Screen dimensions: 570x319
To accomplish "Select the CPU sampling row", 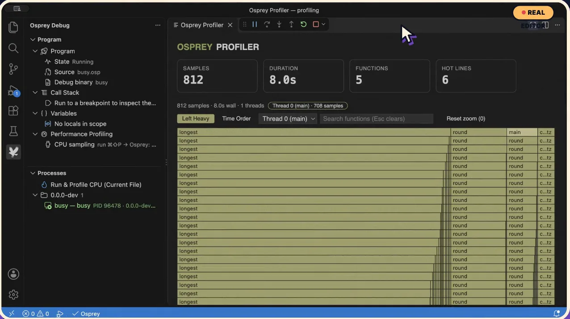I will [x=95, y=144].
